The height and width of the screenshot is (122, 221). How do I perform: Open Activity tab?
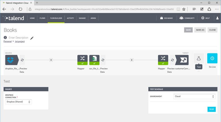[x=70, y=18]
